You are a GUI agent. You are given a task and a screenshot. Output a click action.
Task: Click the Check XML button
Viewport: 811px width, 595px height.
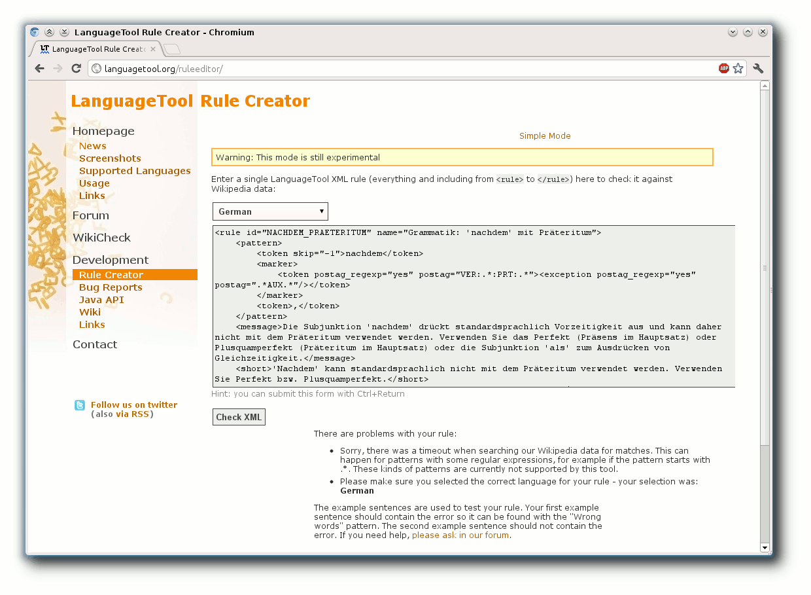pos(239,417)
